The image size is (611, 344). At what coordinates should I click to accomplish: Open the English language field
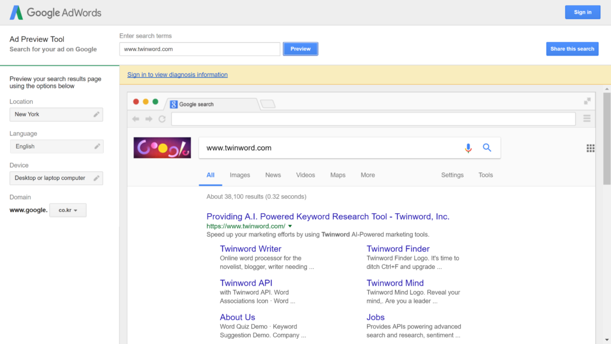pos(57,146)
